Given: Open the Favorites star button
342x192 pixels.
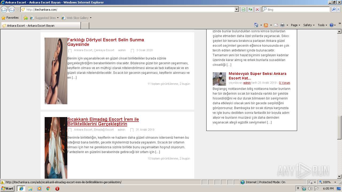Looking at the screenshot, I should click(x=10, y=18).
